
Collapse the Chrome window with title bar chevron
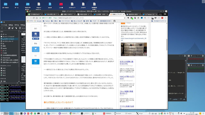point(161,11)
